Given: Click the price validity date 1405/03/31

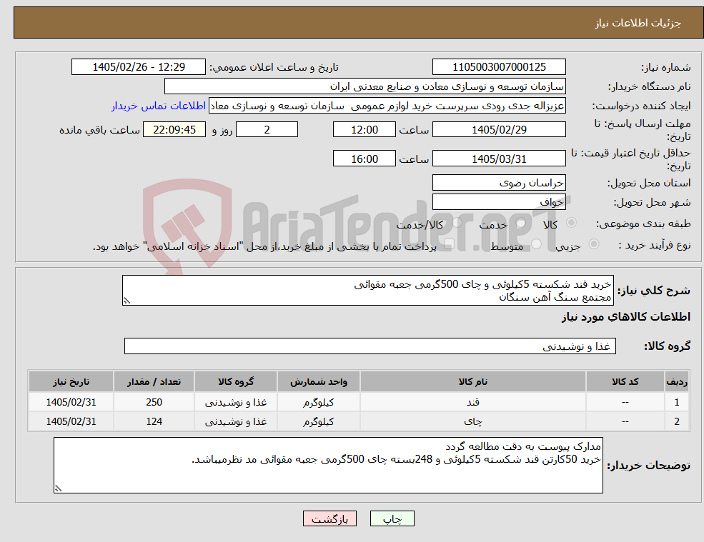Looking at the screenshot, I should 499,159.
